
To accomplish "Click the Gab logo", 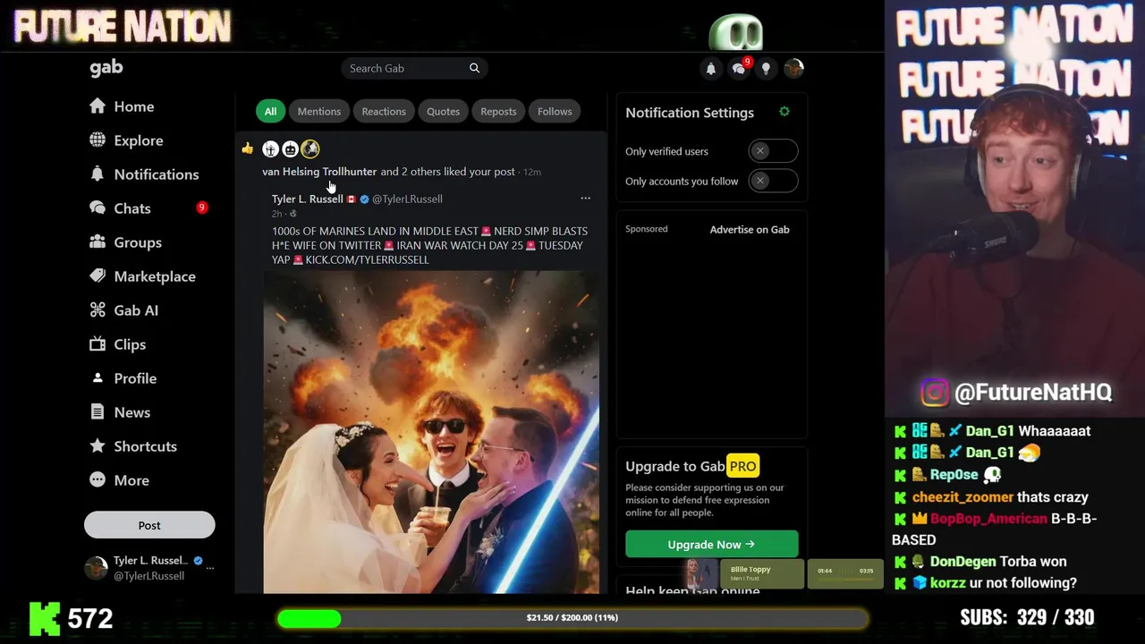I will (106, 68).
